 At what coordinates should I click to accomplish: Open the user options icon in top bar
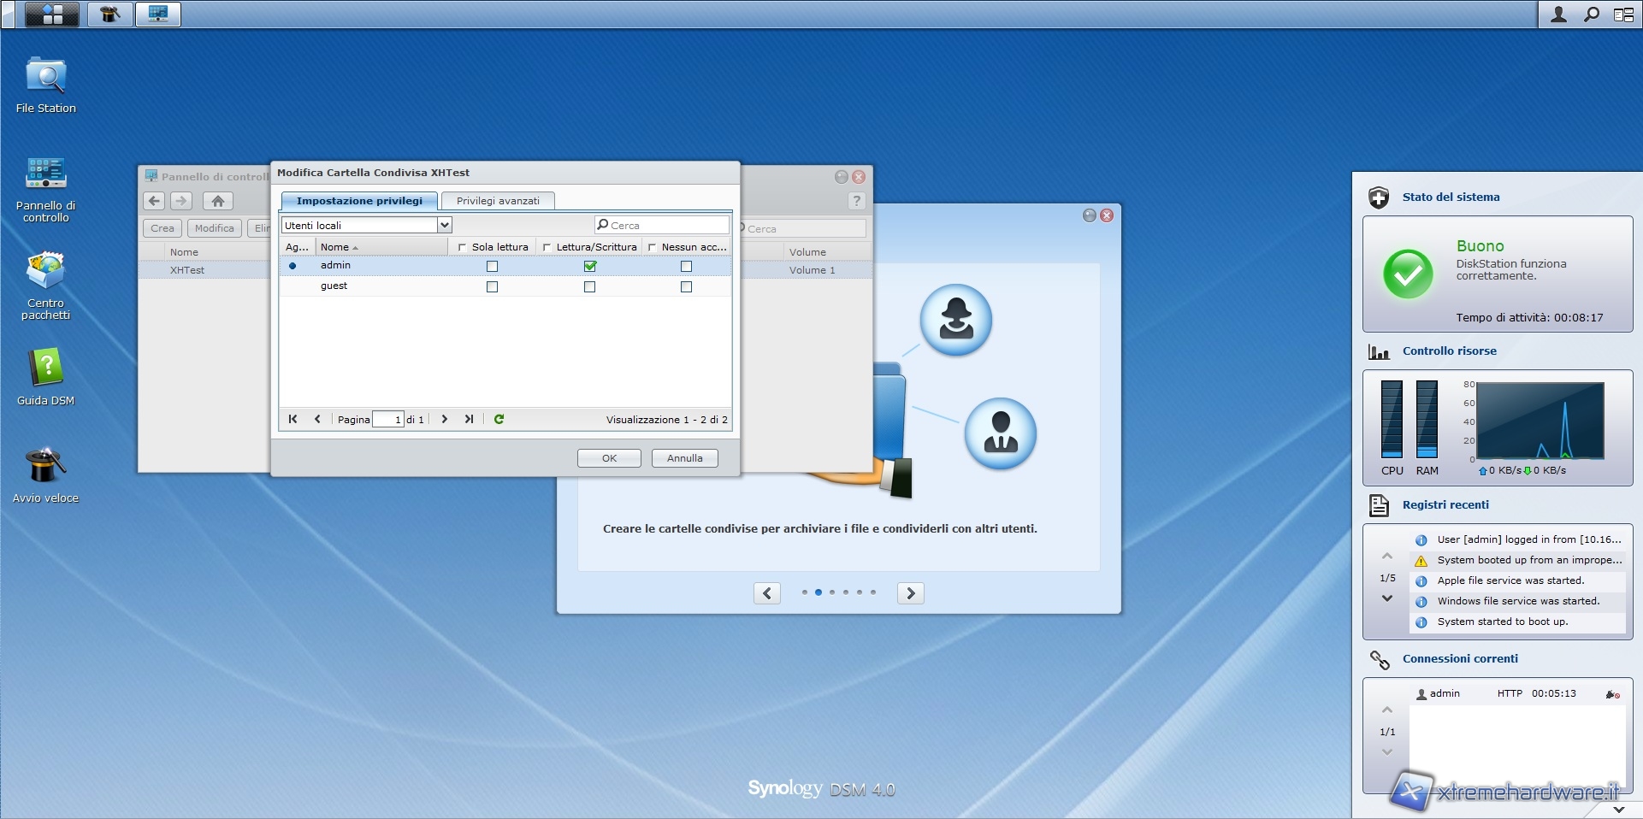tap(1558, 15)
